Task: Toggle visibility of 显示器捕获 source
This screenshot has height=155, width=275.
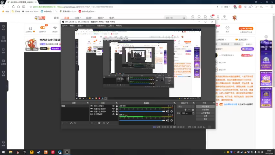Action: pyautogui.click(x=113, y=114)
